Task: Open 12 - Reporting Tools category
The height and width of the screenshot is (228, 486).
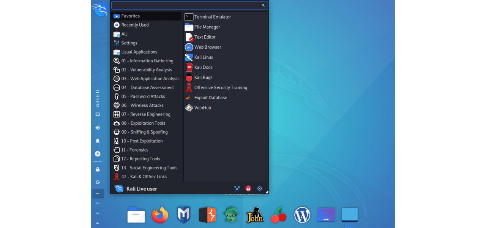Action: pos(146,159)
